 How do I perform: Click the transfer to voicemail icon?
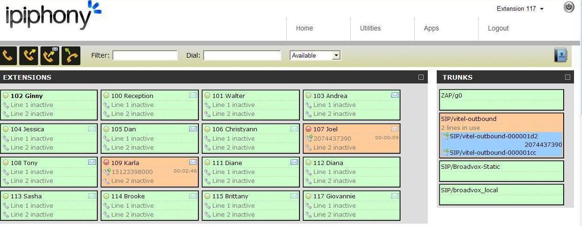click(50, 55)
